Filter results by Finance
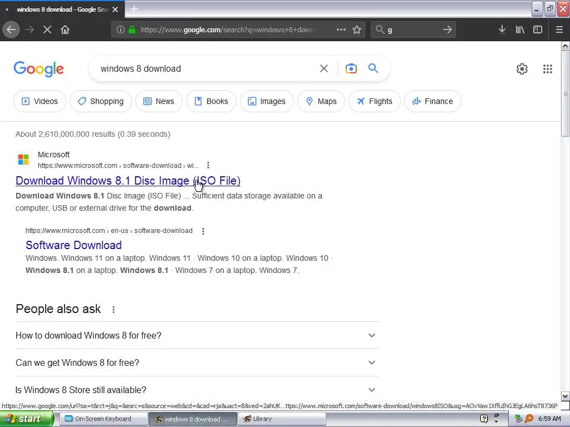Screen dimensions: 570x427 [433, 101]
